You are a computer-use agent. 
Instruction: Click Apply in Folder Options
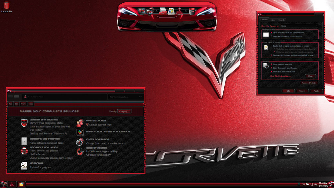[x=316, y=91]
